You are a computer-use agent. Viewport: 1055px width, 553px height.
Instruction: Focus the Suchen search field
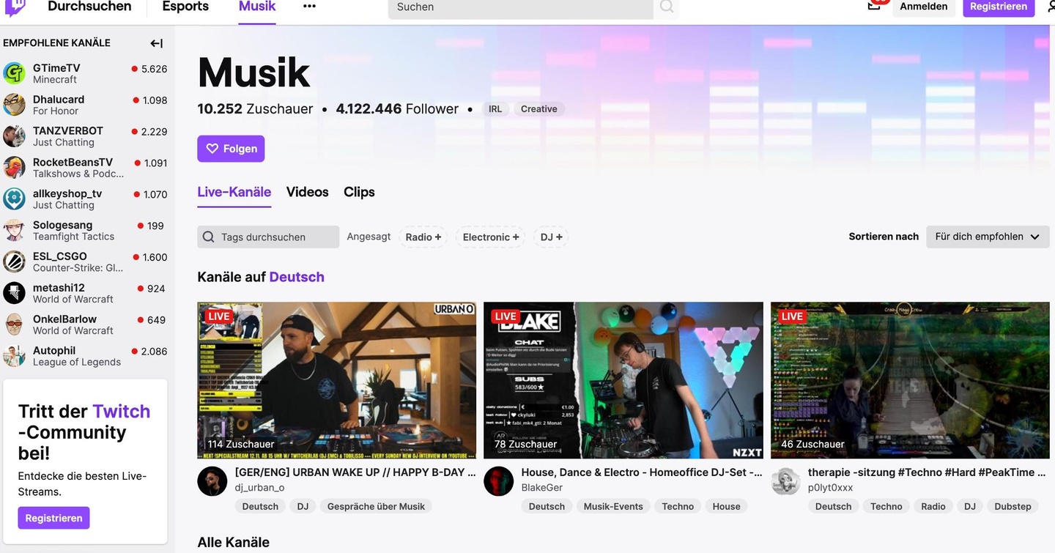coord(520,7)
